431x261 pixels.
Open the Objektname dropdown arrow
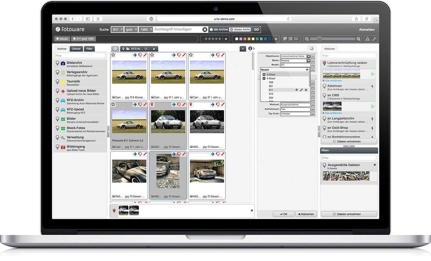point(309,56)
